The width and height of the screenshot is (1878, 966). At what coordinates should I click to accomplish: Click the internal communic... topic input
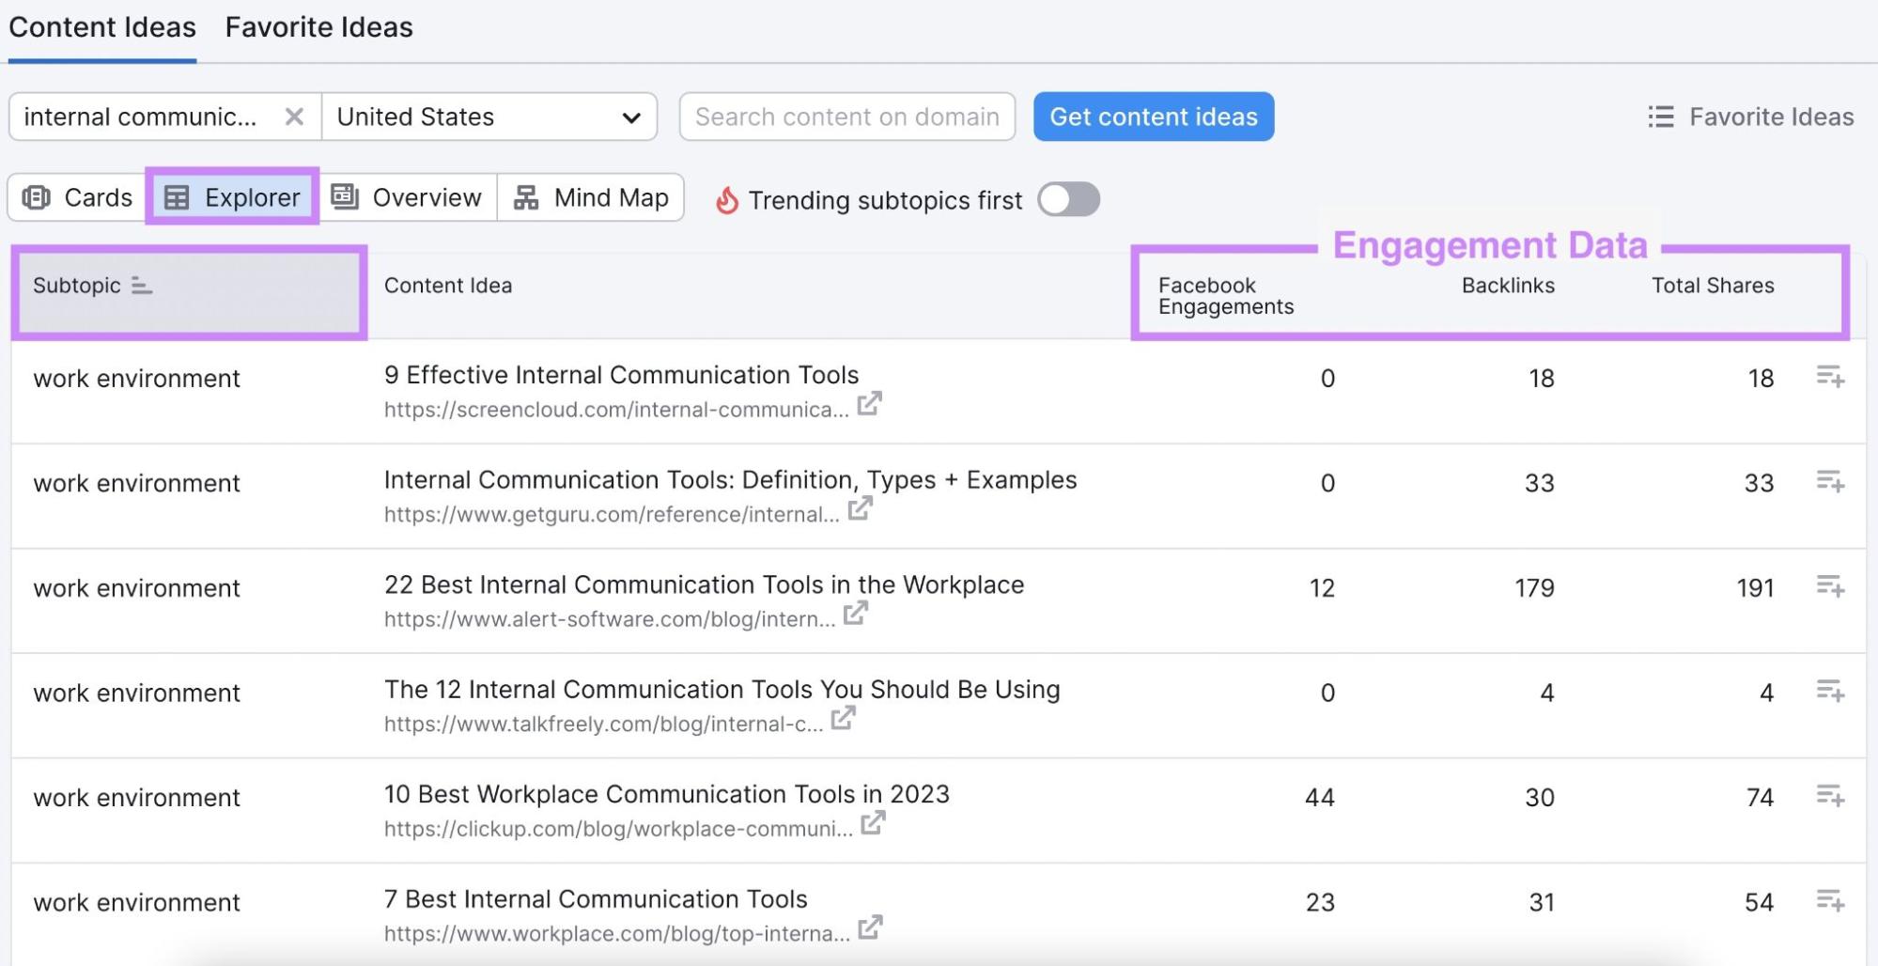[x=141, y=117]
